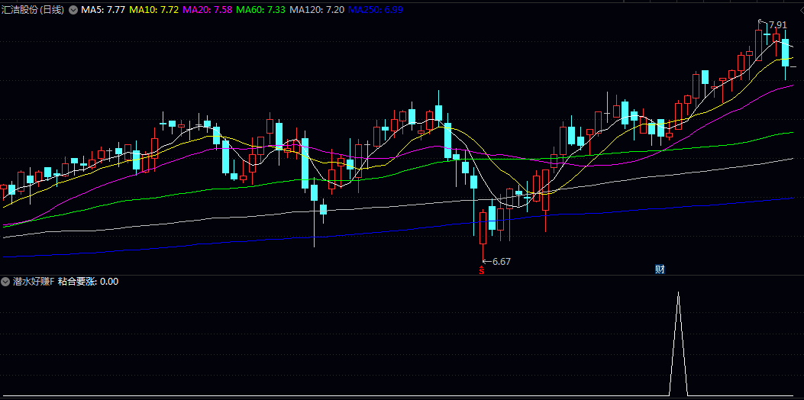This screenshot has height=400, width=804.
Task: Select the magenta MA20: 7.58 legend label
Action: click(208, 10)
